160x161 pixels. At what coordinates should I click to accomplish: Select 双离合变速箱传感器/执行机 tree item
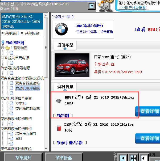click(22, 78)
